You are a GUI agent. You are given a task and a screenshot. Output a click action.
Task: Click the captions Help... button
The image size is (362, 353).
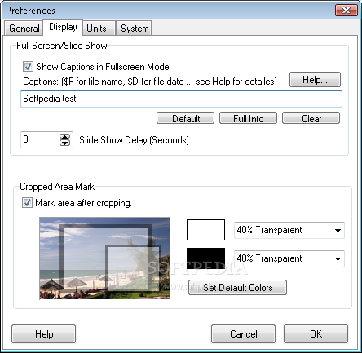tap(315, 80)
